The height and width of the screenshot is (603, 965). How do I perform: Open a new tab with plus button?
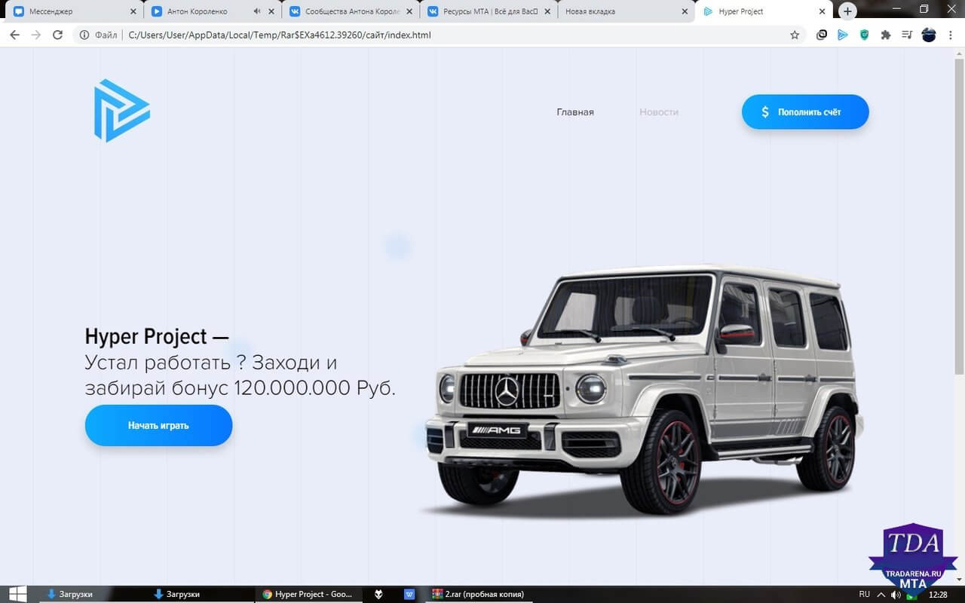(x=847, y=11)
